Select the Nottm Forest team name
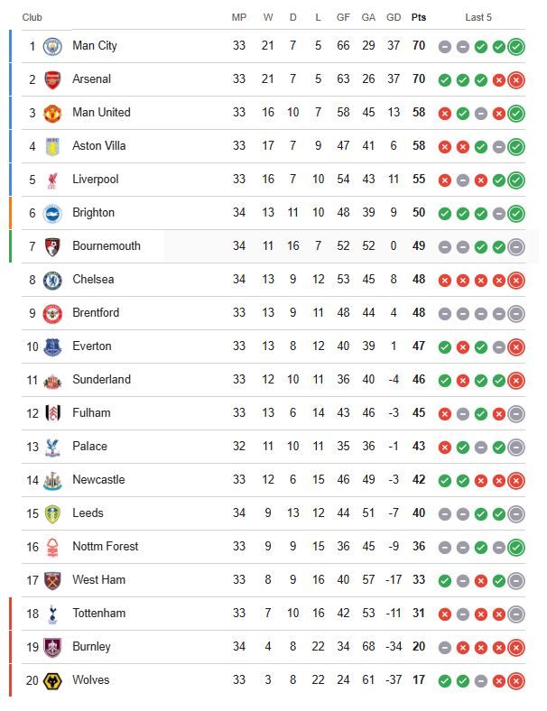Screen dimensions: 547x711 104,547
